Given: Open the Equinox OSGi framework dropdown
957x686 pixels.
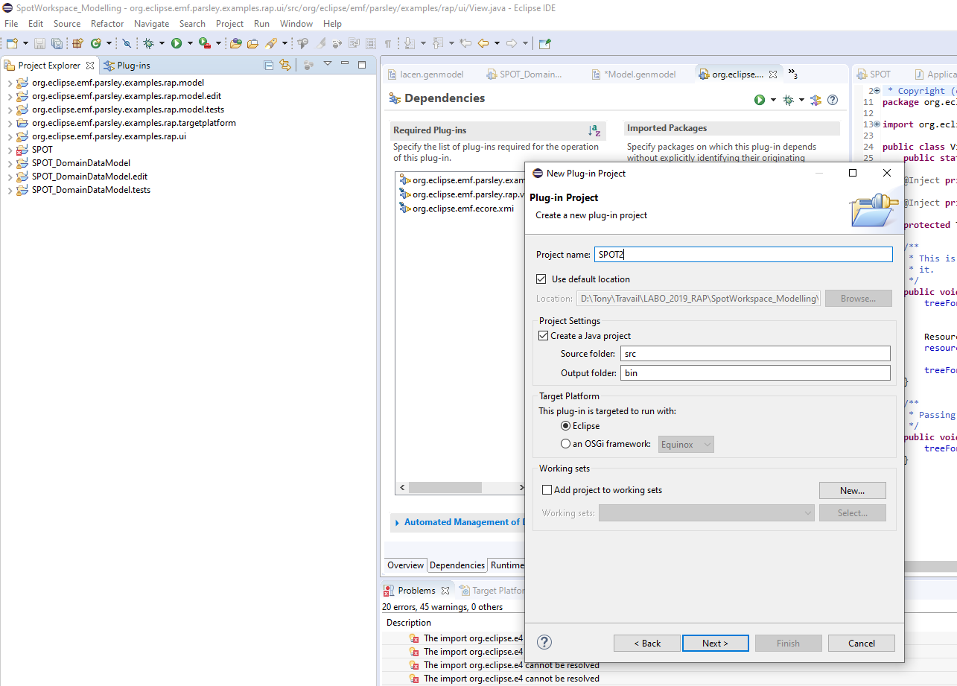Looking at the screenshot, I should (x=687, y=445).
